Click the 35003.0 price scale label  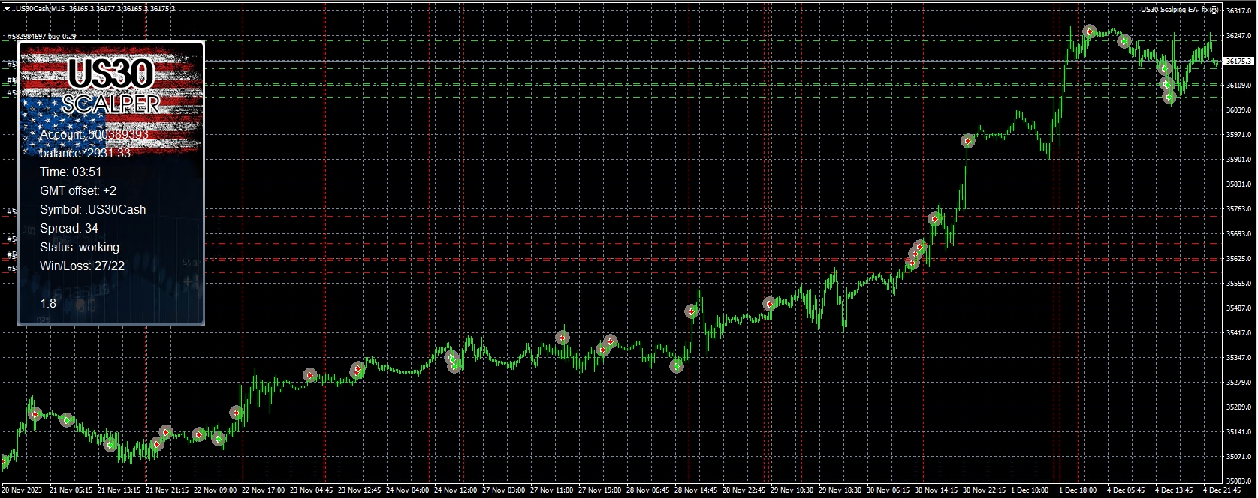1238,481
